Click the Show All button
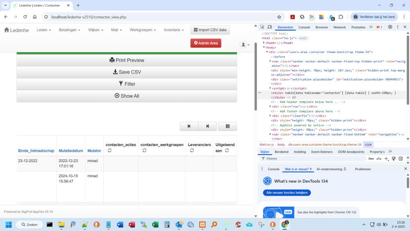The height and width of the screenshot is (231, 410). tap(127, 96)
